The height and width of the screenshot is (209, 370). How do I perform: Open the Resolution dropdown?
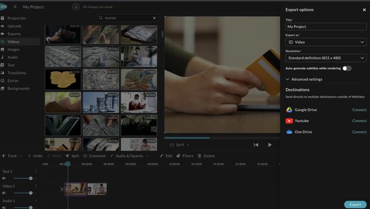point(326,58)
